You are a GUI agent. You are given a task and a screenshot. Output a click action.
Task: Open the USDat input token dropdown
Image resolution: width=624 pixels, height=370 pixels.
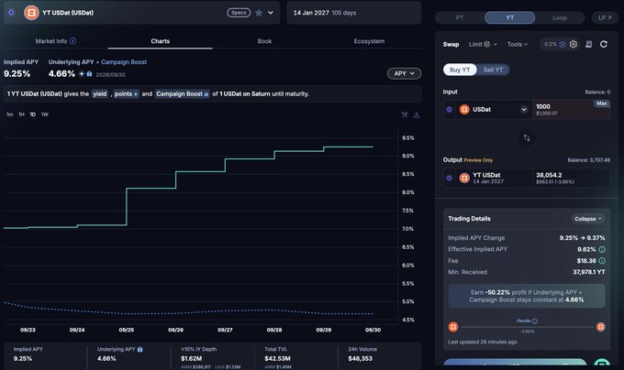point(524,110)
